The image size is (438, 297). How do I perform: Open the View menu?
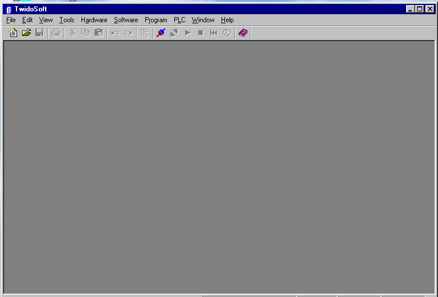(x=46, y=20)
